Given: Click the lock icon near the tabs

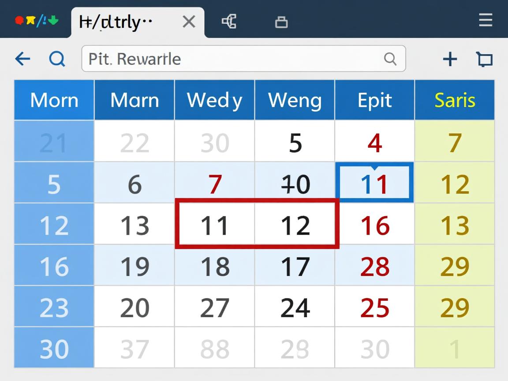Looking at the screenshot, I should (x=281, y=22).
